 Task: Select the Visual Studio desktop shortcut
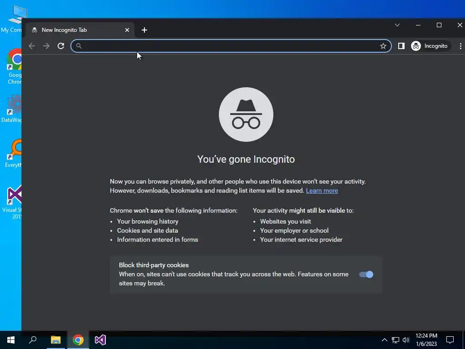[x=12, y=202]
